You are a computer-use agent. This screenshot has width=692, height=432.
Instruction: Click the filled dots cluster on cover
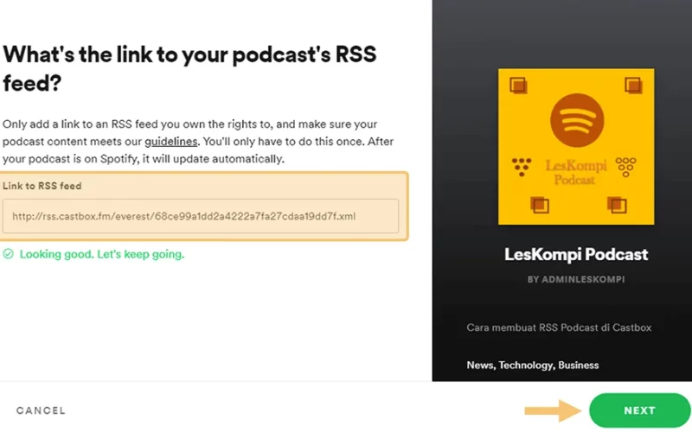pyautogui.click(x=522, y=167)
